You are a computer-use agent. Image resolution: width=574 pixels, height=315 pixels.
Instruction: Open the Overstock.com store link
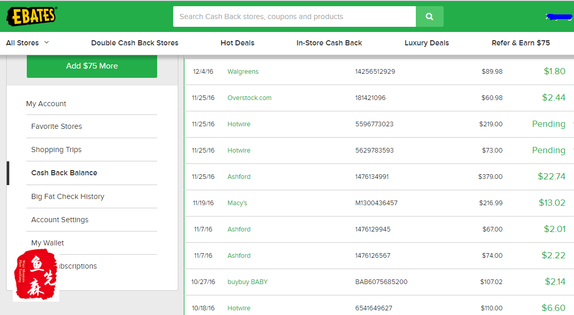click(x=249, y=98)
